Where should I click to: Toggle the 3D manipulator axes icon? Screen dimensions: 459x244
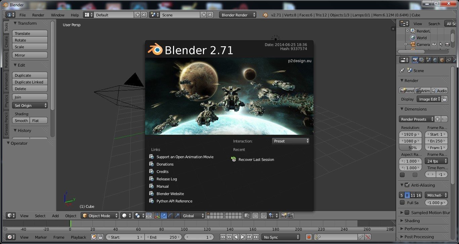(157, 216)
